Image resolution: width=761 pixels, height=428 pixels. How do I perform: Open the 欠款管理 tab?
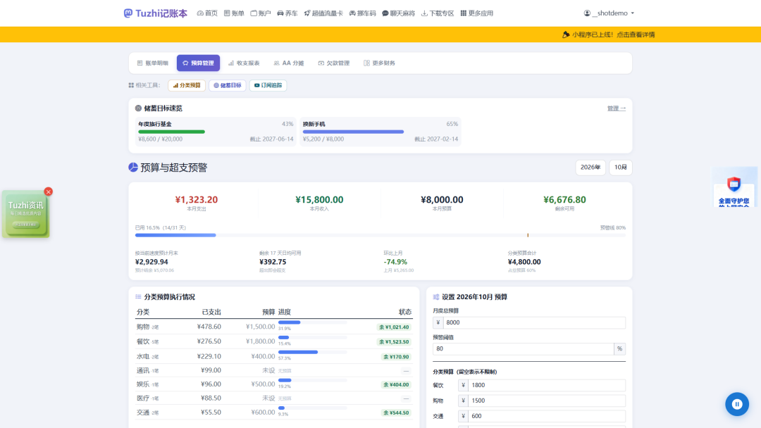point(334,63)
